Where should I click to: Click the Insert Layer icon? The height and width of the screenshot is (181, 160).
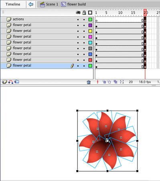(x=4, y=82)
